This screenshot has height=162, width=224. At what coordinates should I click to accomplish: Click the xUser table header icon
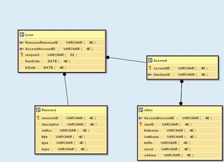[x=141, y=110]
